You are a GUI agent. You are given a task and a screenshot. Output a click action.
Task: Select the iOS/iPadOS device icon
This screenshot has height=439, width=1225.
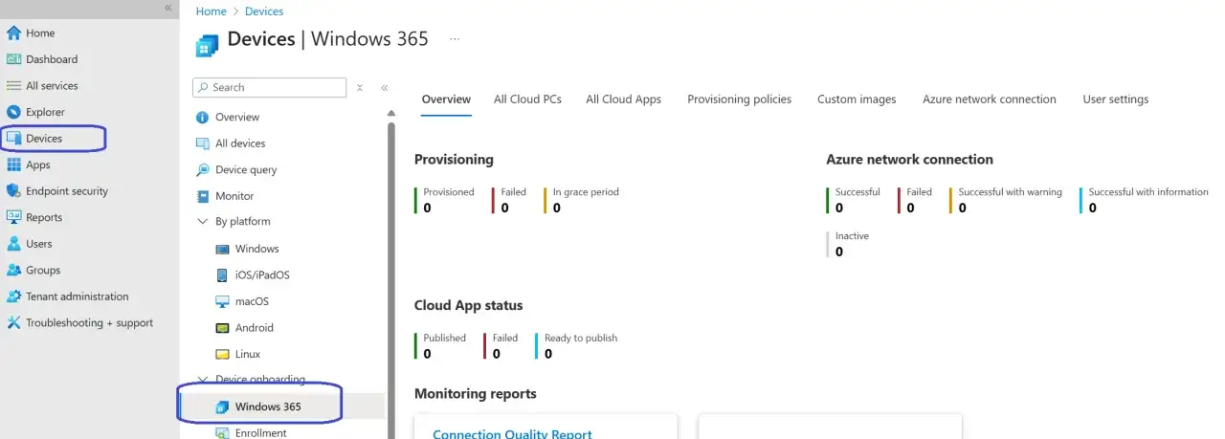(x=222, y=274)
